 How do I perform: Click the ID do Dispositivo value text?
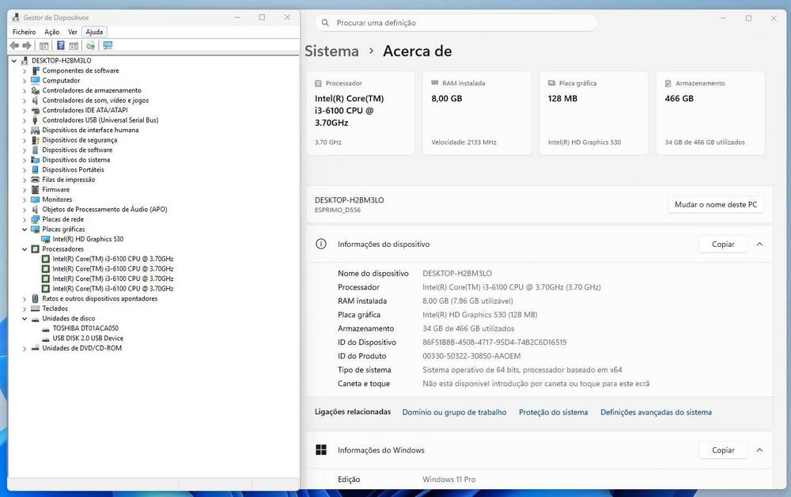(x=494, y=343)
